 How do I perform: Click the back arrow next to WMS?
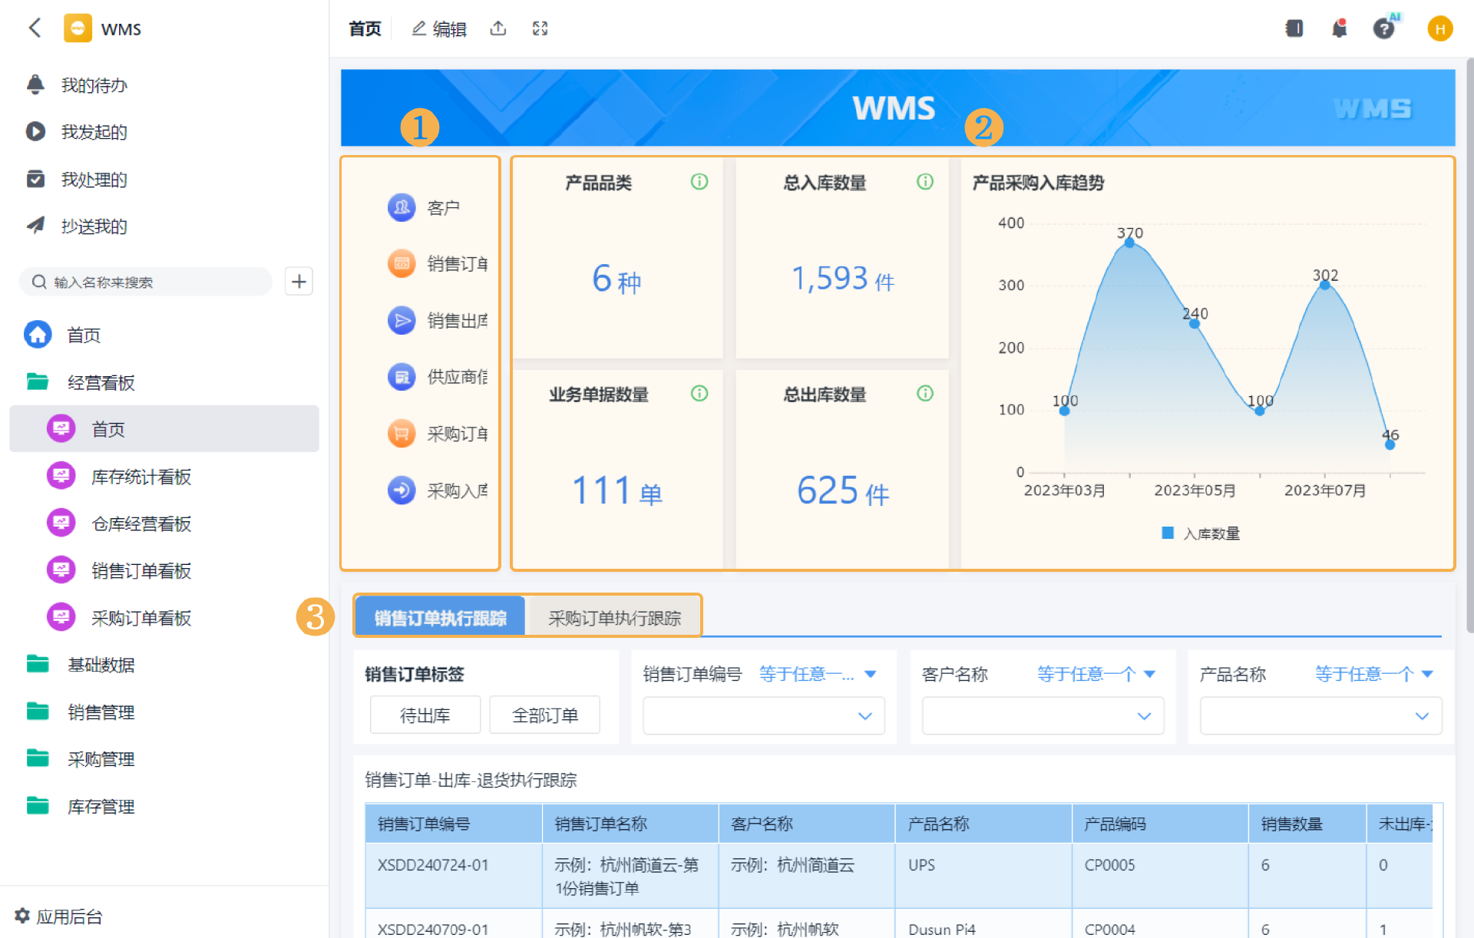tap(35, 29)
